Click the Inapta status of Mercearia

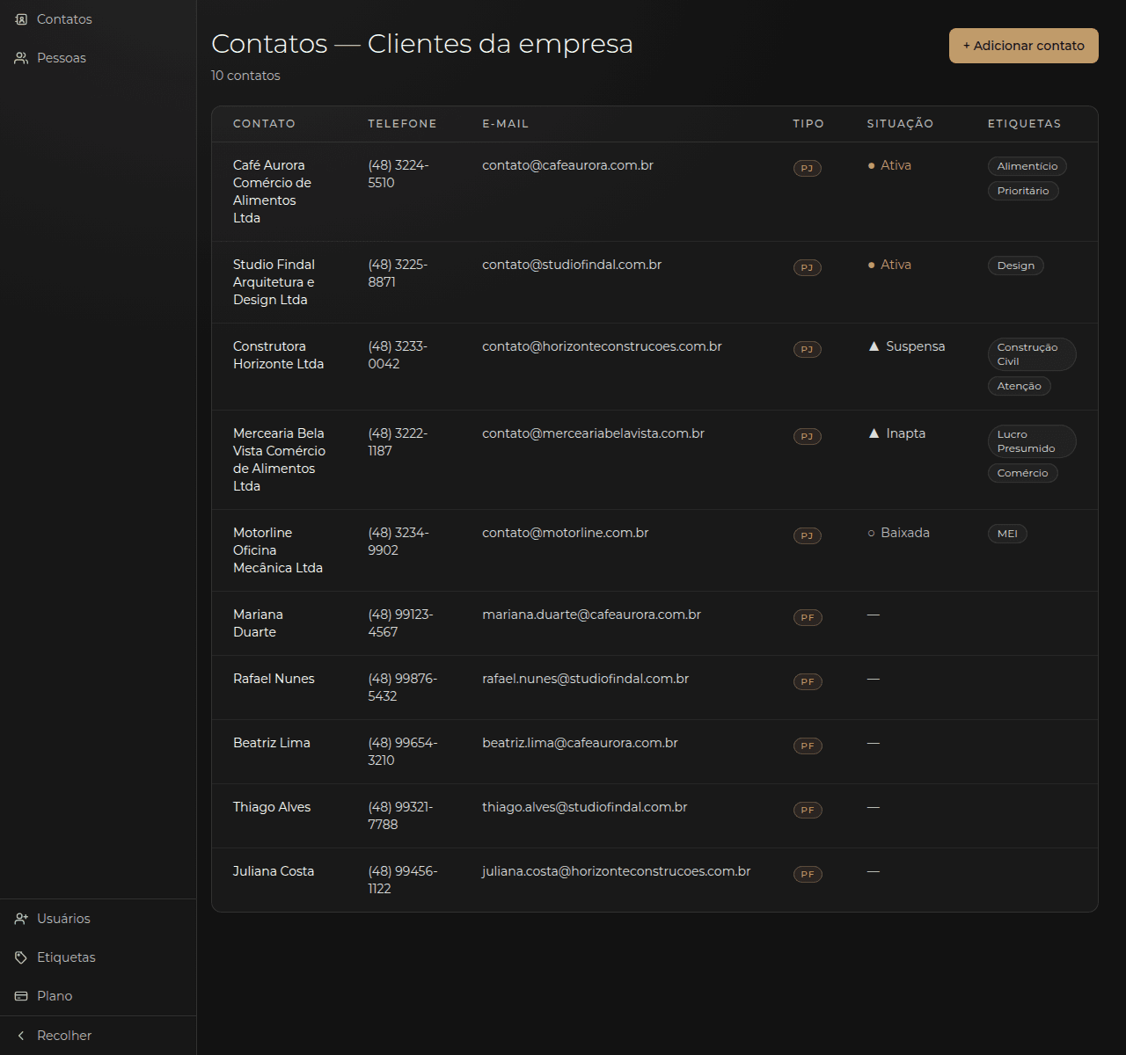click(x=897, y=433)
